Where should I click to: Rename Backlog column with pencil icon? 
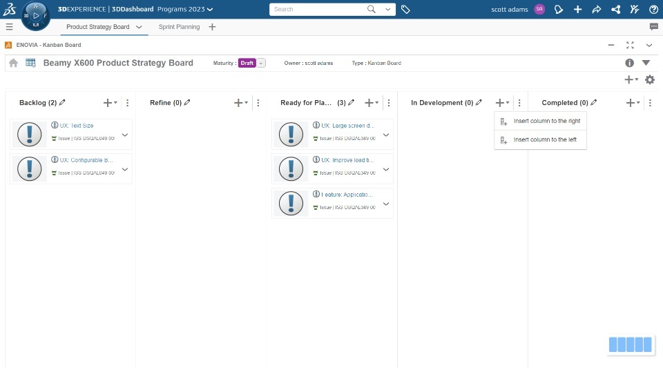pyautogui.click(x=63, y=102)
